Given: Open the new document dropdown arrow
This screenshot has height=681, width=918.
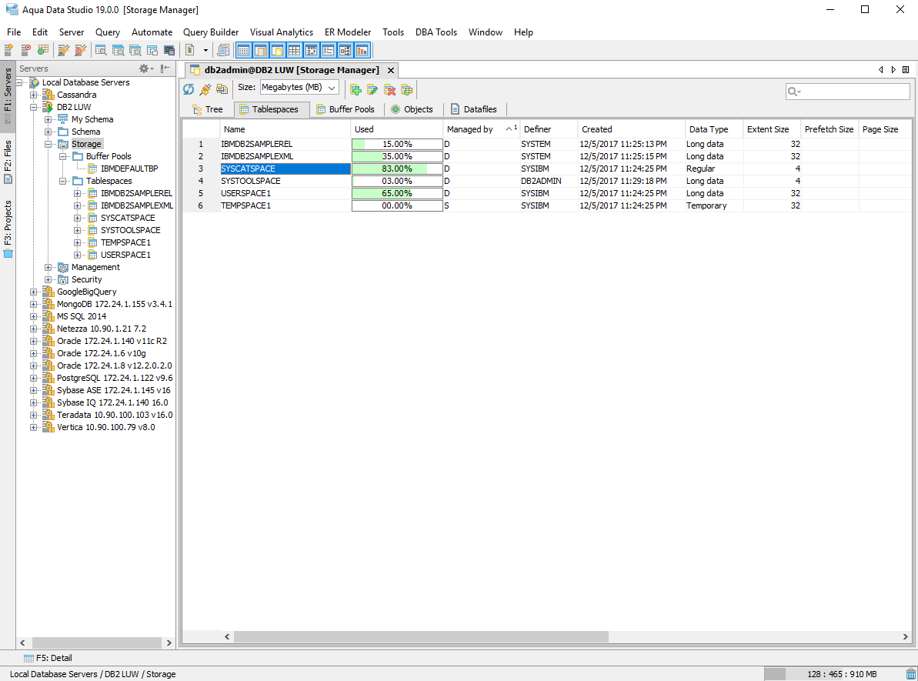Looking at the screenshot, I should 205,50.
